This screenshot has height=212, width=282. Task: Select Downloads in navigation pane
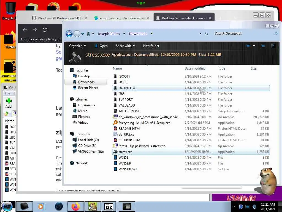(x=86, y=82)
